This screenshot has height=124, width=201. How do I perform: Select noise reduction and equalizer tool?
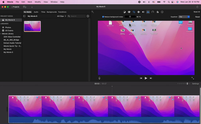pyautogui.click(x=148, y=12)
